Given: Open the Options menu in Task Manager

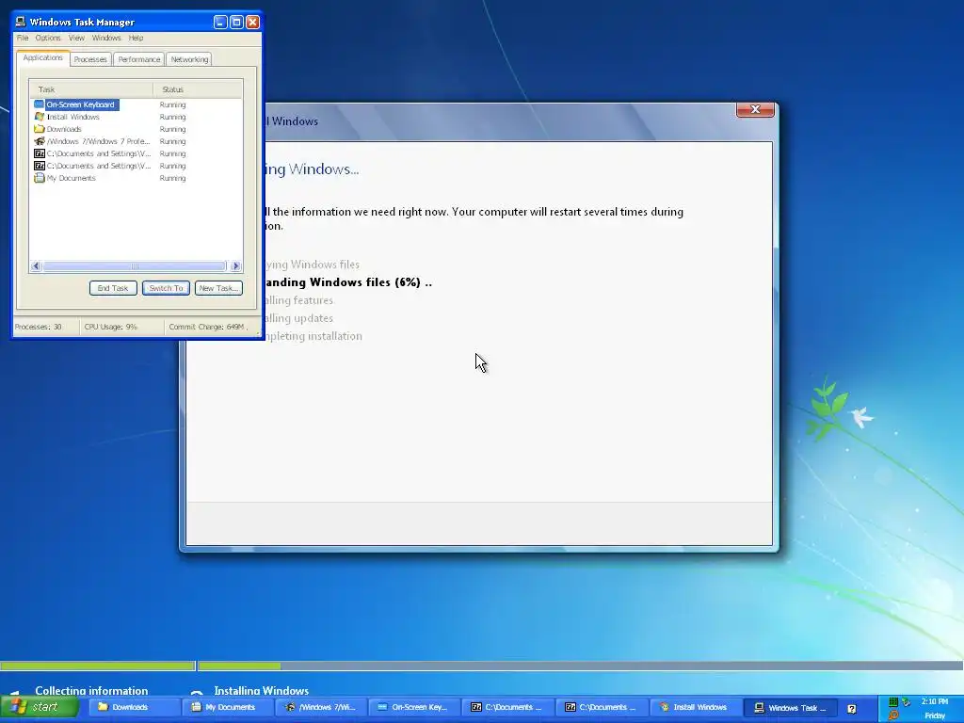Looking at the screenshot, I should click(x=48, y=38).
